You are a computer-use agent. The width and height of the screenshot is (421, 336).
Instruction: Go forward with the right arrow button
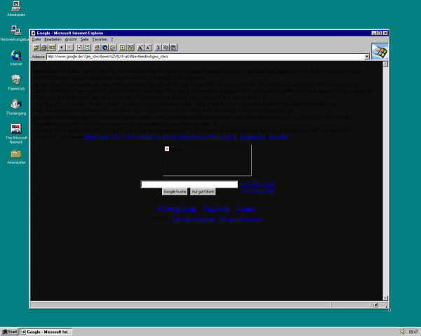point(69,48)
